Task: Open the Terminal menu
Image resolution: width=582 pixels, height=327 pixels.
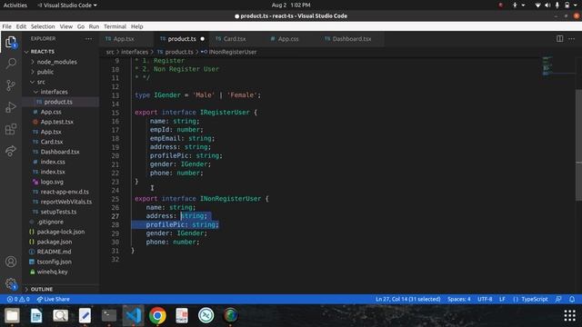Action: (115, 26)
